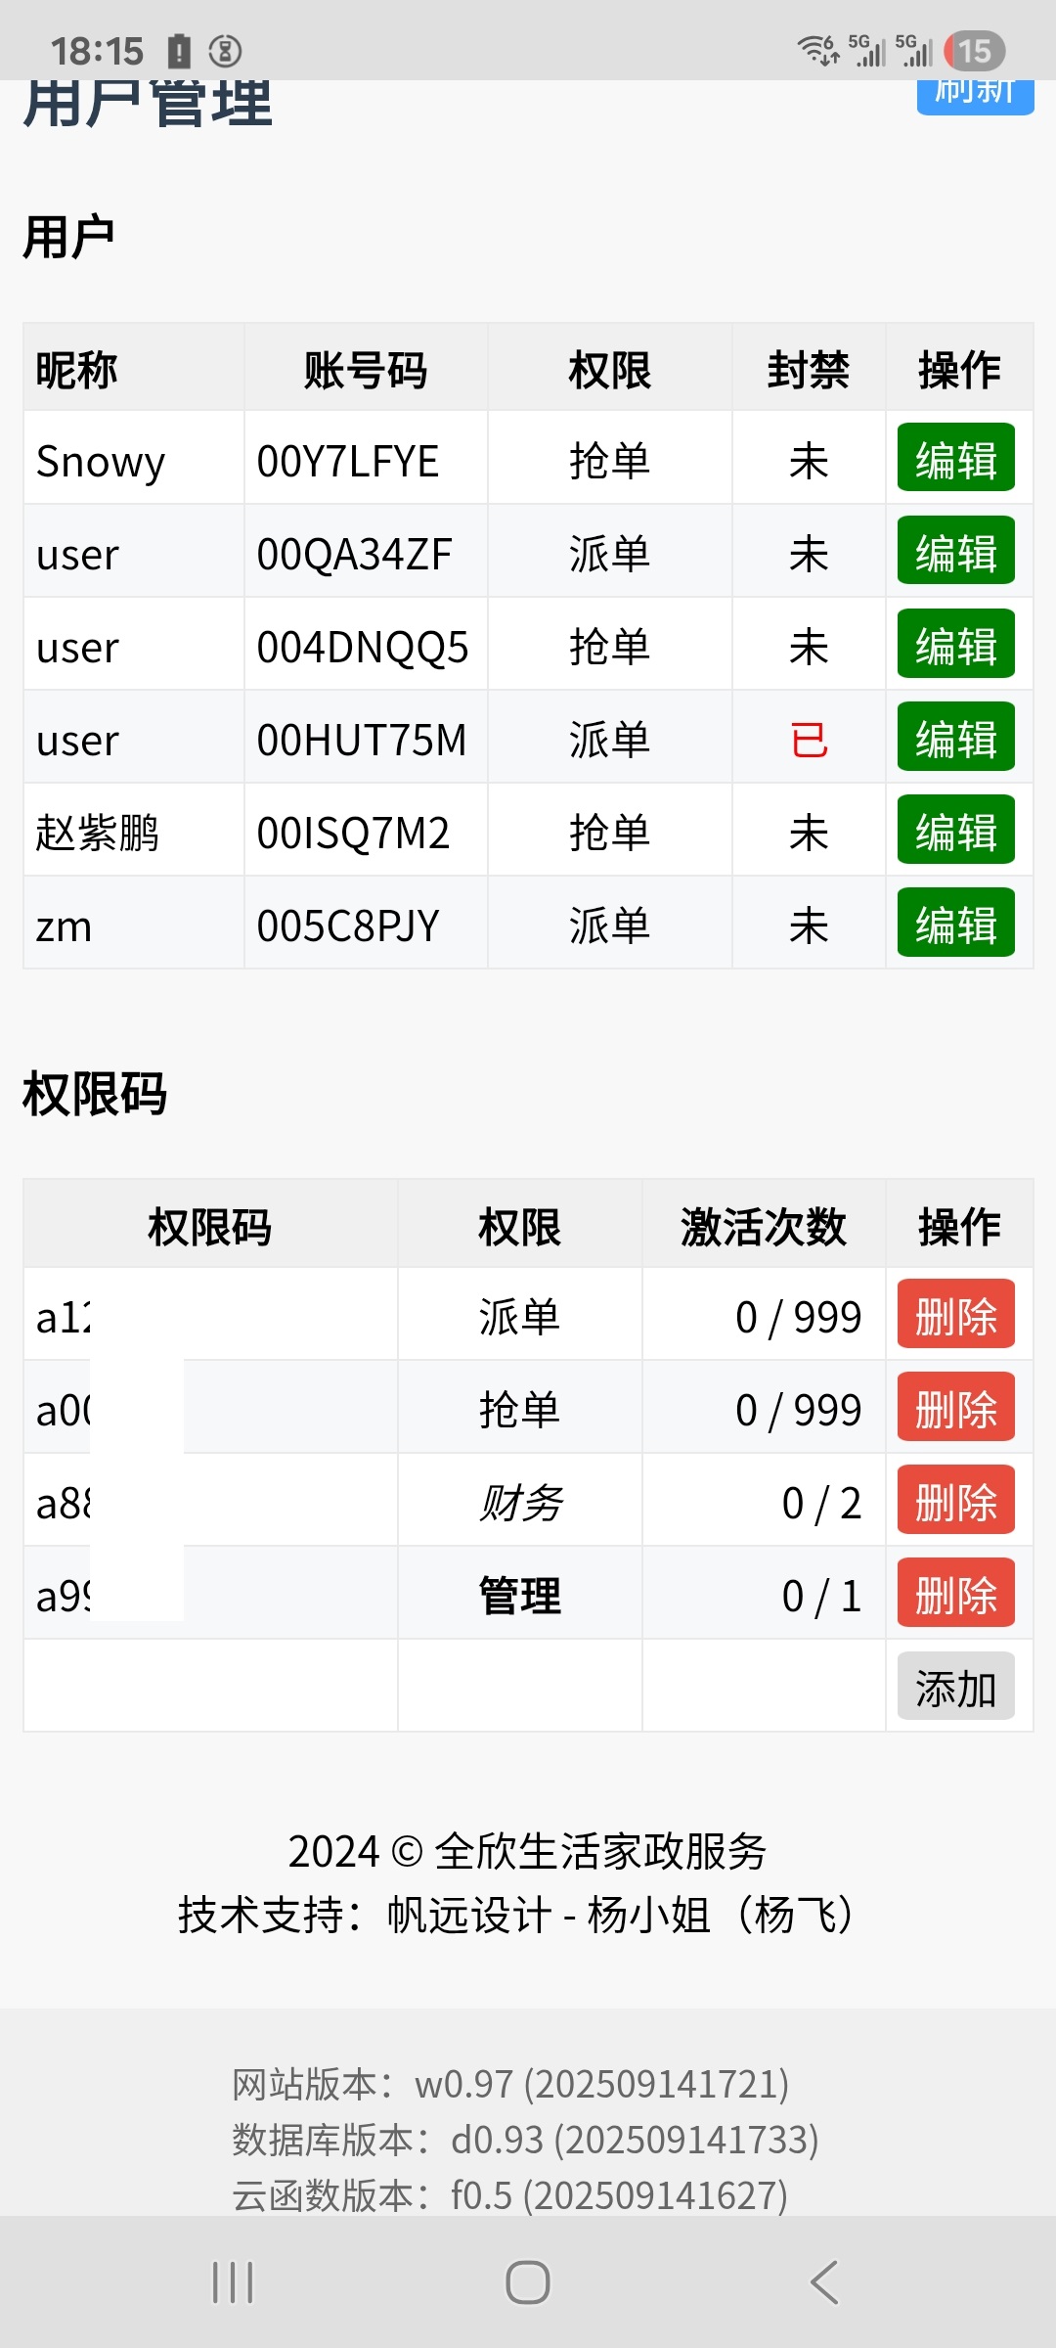This screenshot has height=2348, width=1056.
Task: Delete the 财务 permission code
Action: tap(956, 1500)
